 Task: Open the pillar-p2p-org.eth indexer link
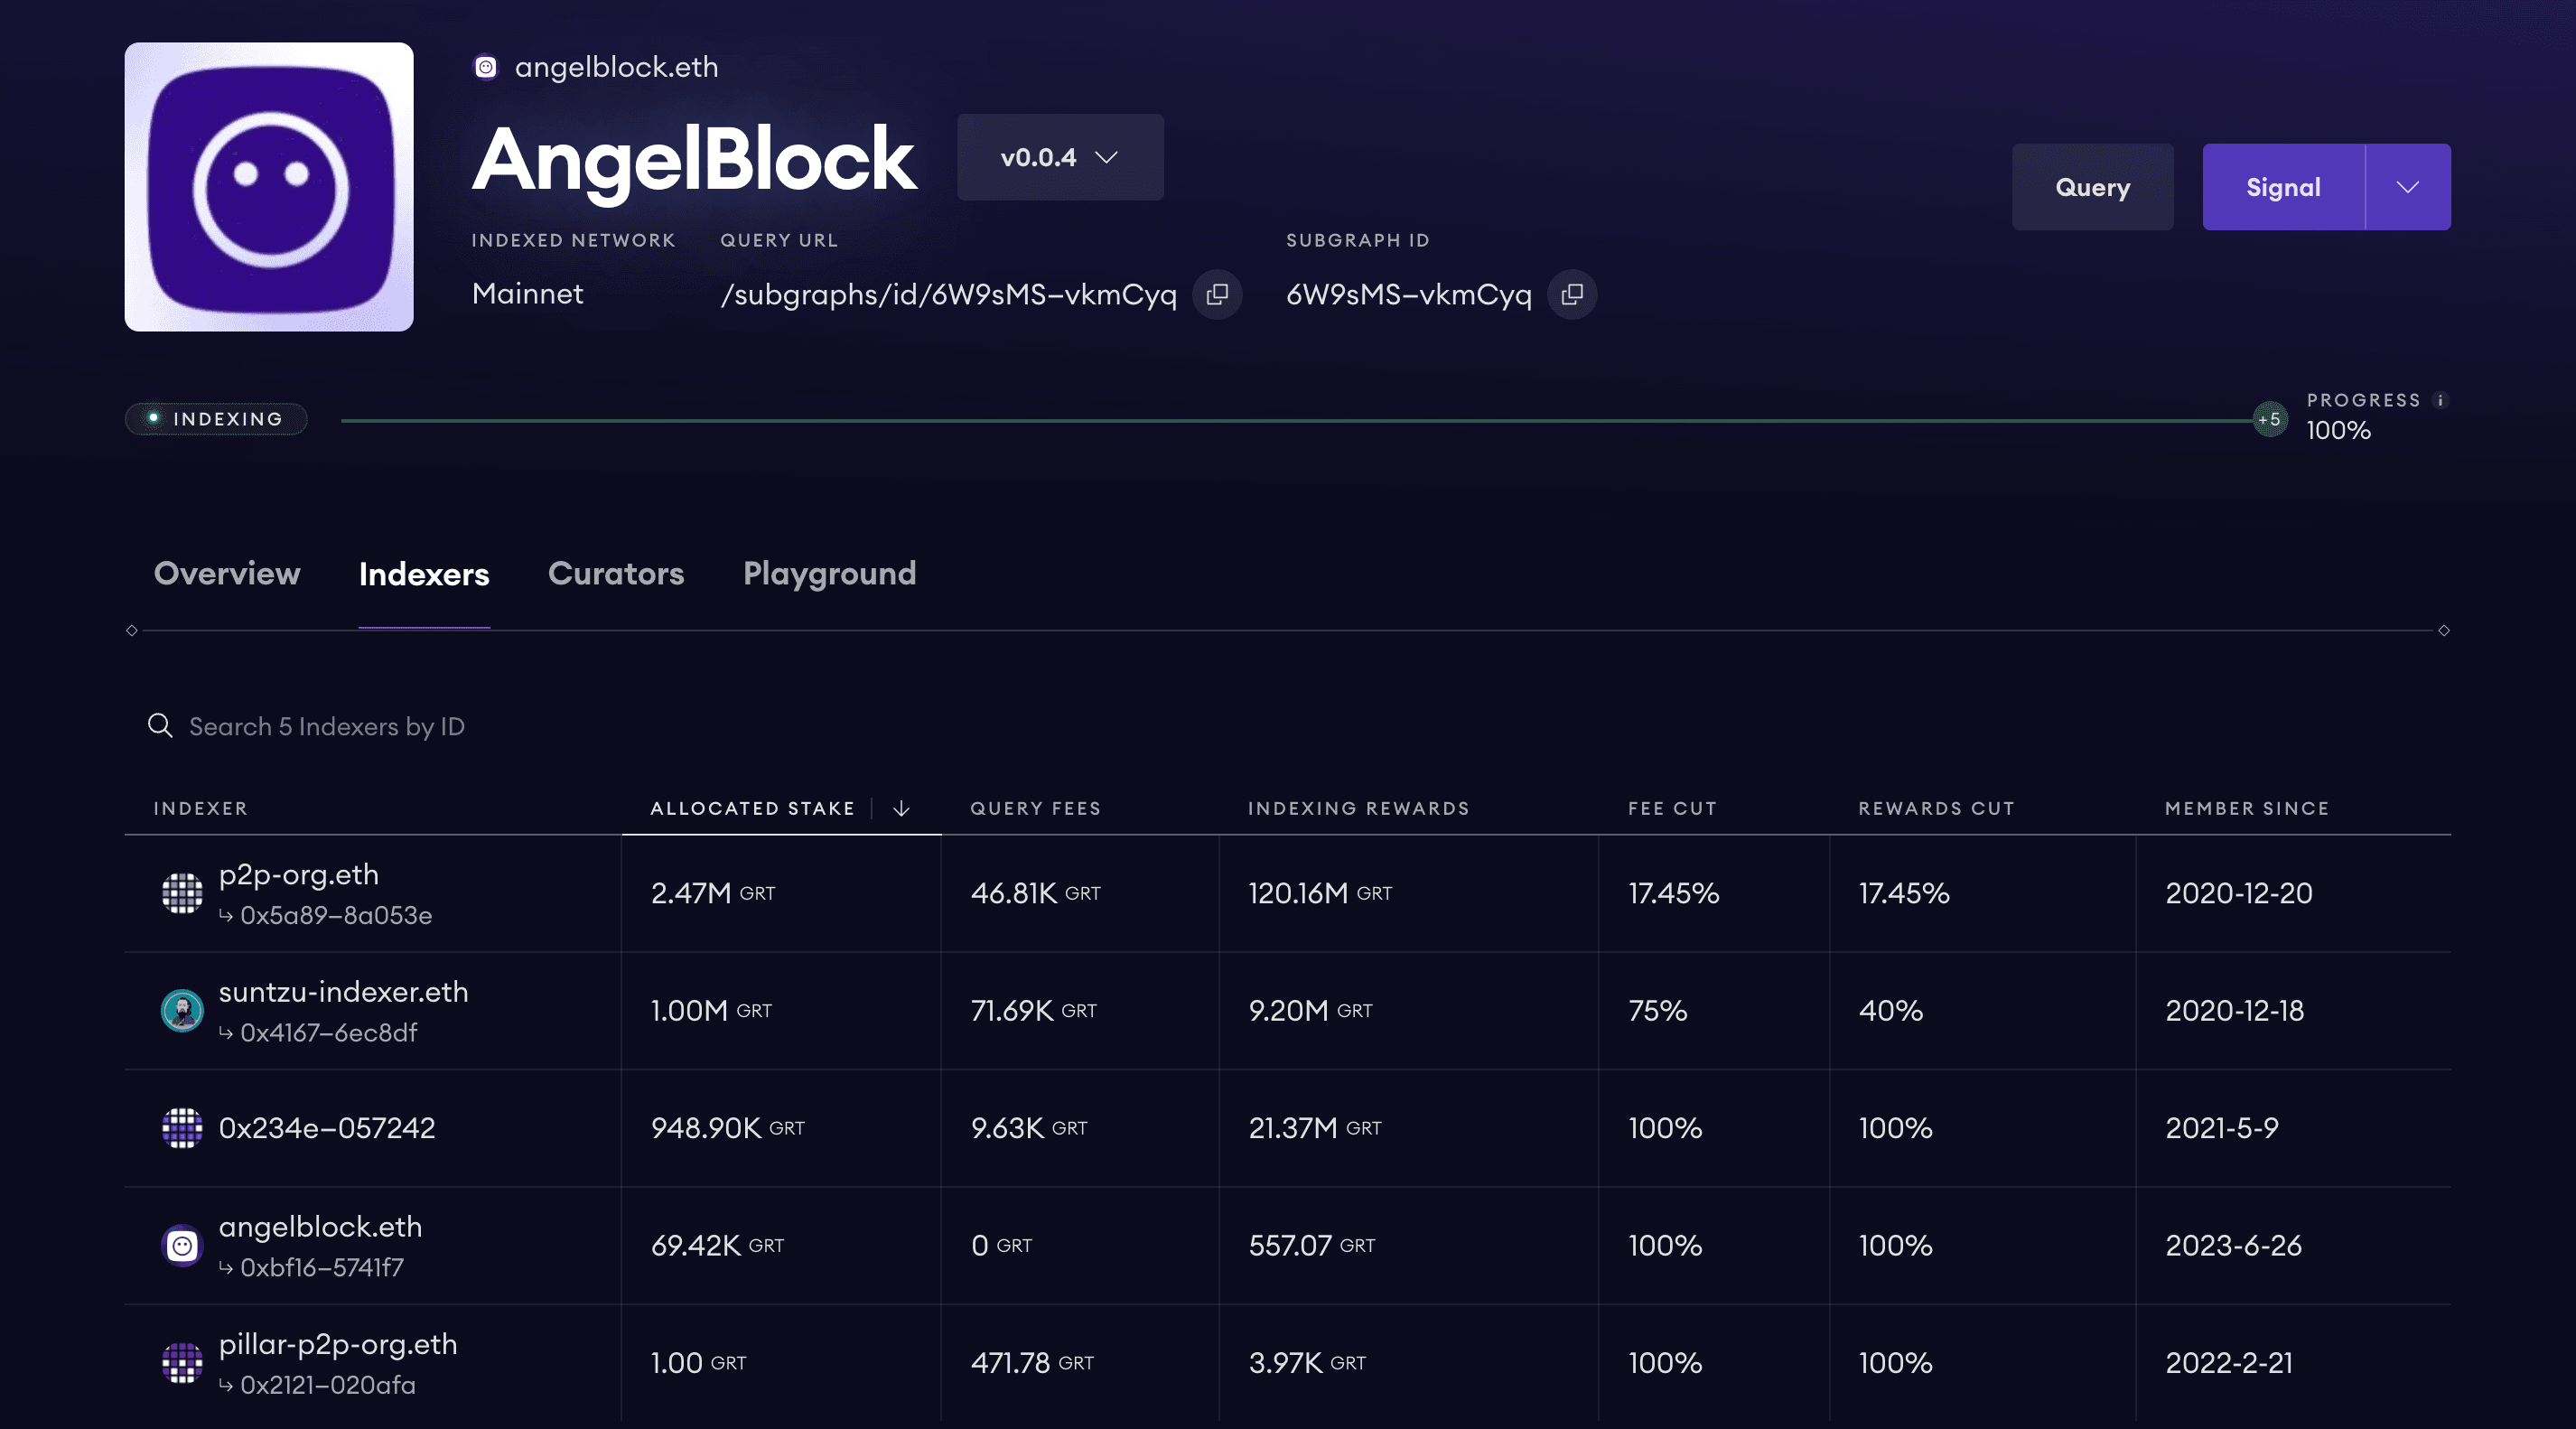(338, 1344)
